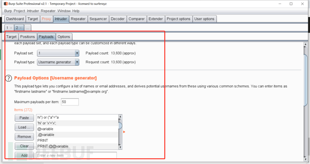Switch to the Extender tab
The width and height of the screenshot is (310, 164).
155,19
